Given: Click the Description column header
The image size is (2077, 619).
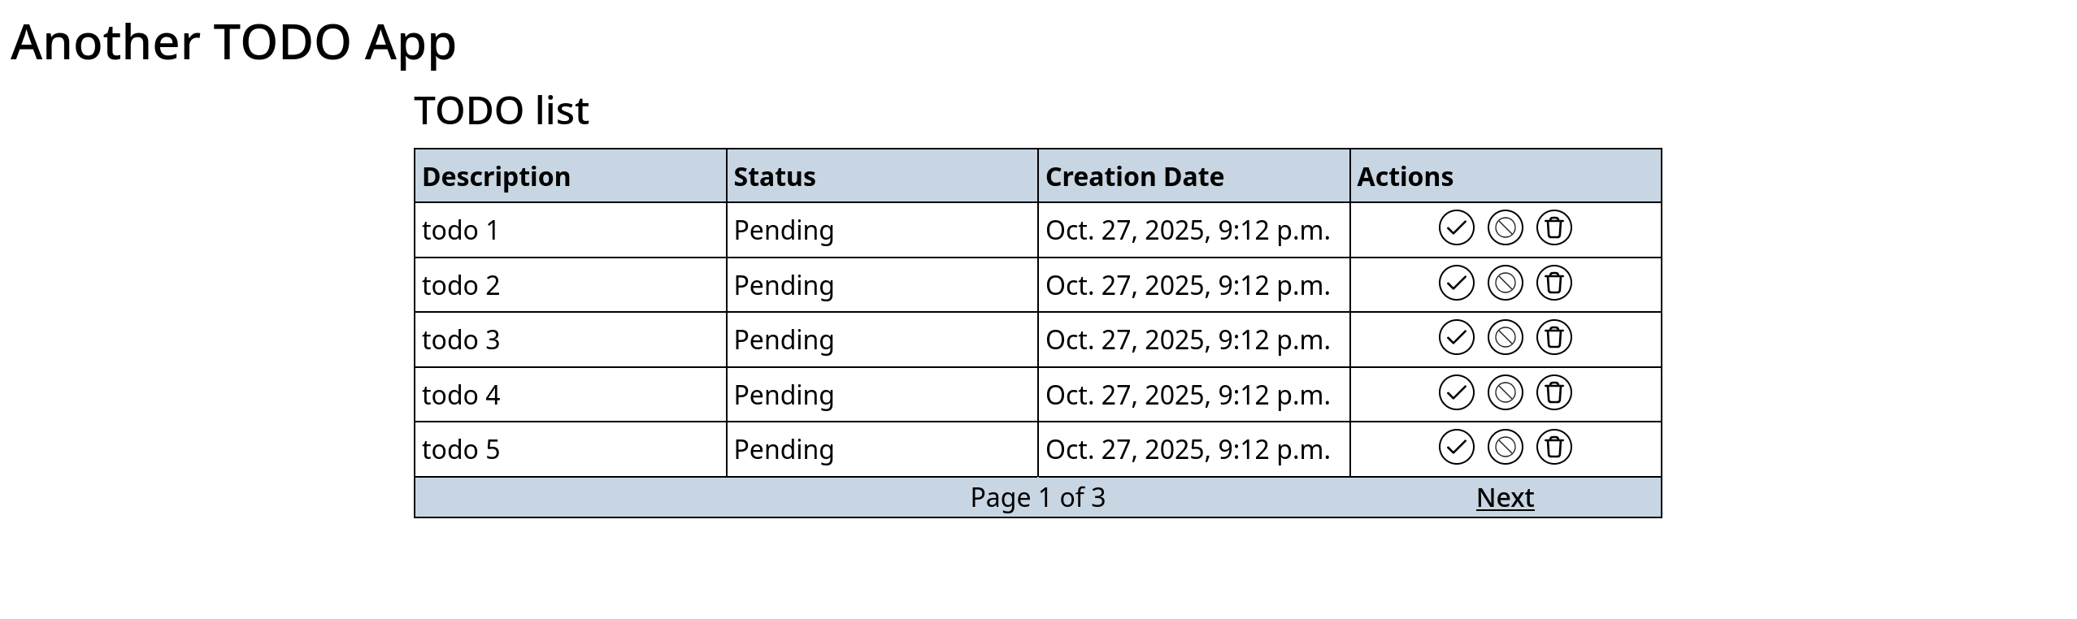Looking at the screenshot, I should (x=496, y=176).
